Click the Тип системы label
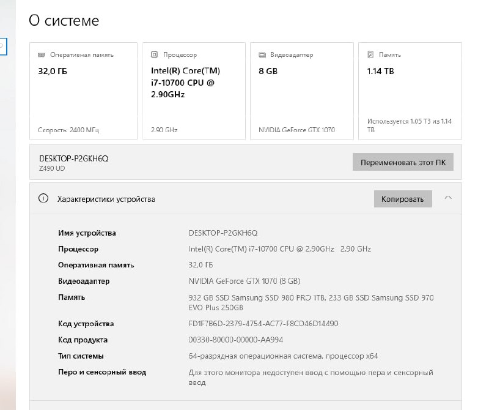Image resolution: width=489 pixels, height=410 pixels. 81,356
